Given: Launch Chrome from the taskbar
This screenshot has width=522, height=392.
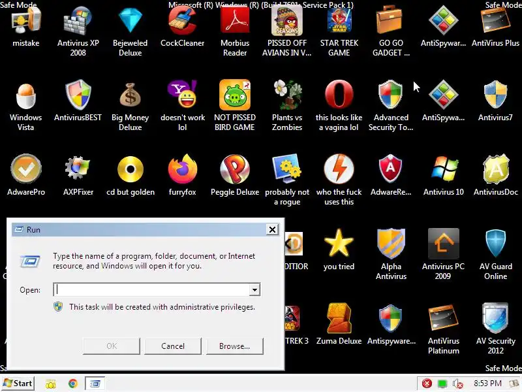Looking at the screenshot, I should pos(73,384).
